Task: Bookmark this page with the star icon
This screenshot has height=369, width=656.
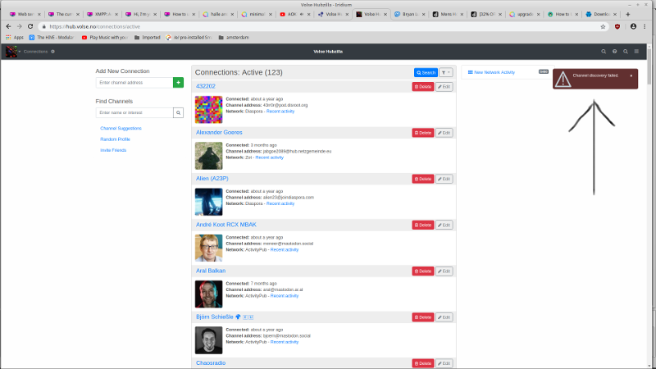Action: [x=603, y=26]
